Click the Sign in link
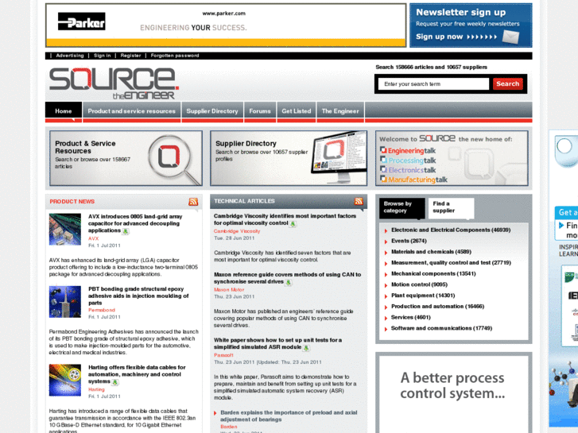This screenshot has width=578, height=433. pyautogui.click(x=102, y=56)
